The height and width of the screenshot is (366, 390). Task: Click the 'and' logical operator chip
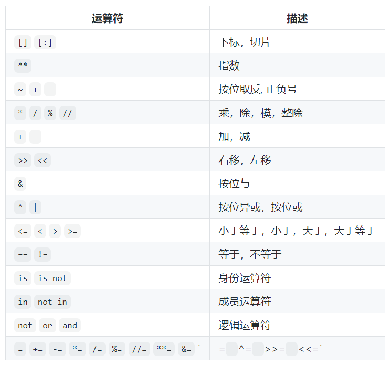pyautogui.click(x=70, y=326)
